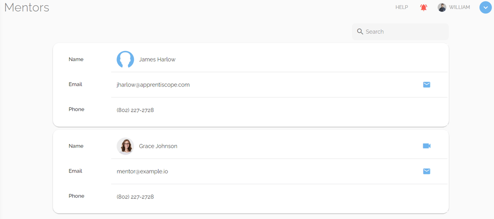Click the red notification bell icon
Viewport: 494px width, 219px height.
pos(424,8)
